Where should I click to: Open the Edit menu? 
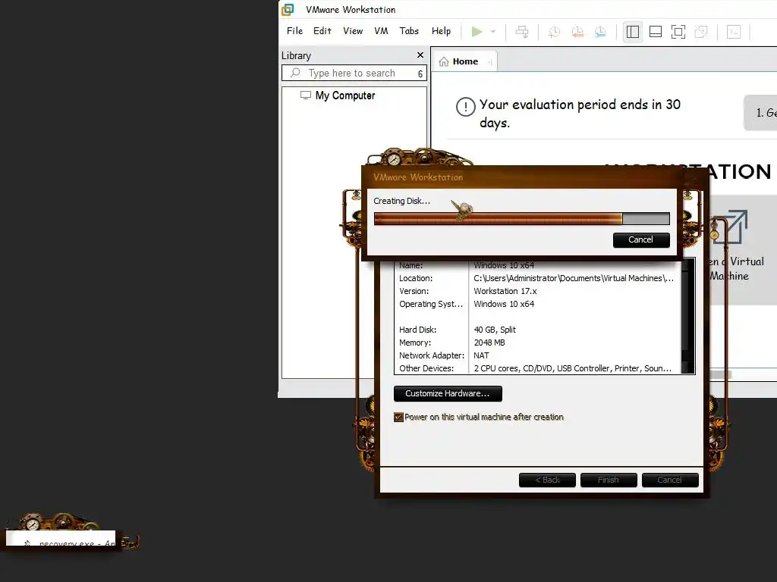[x=322, y=30]
